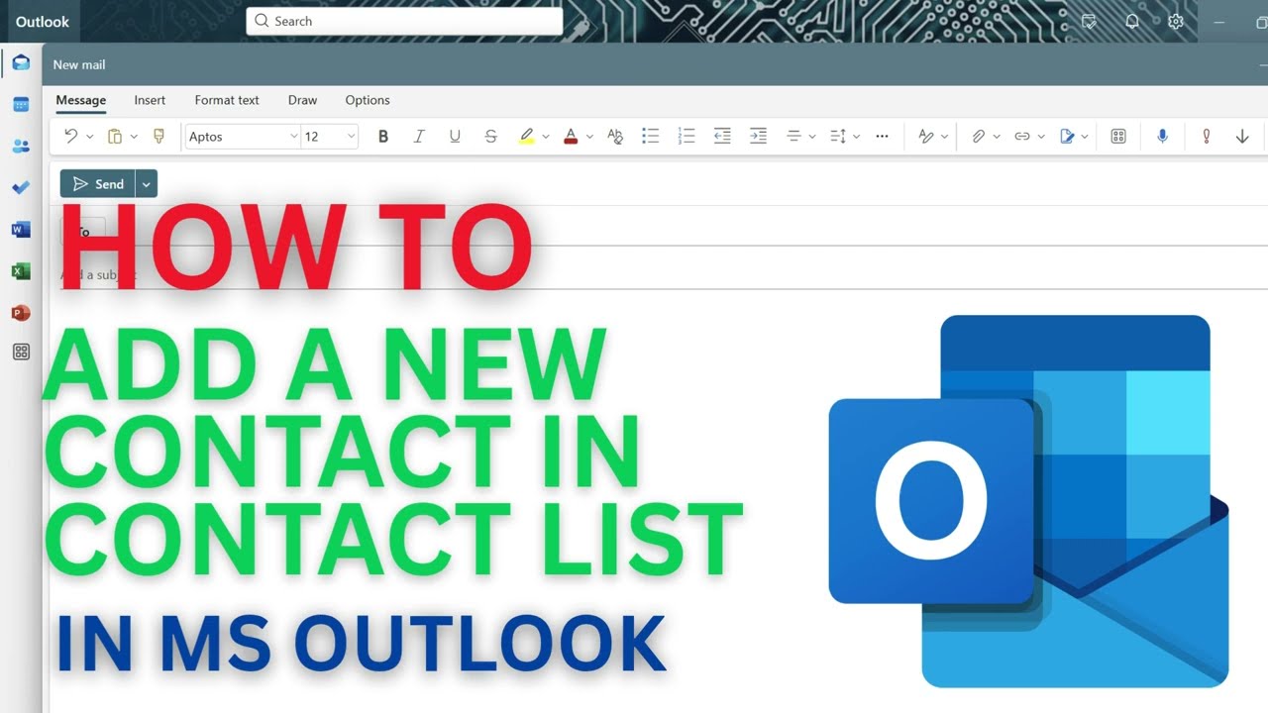Click the Signature pen icon

coord(1067,137)
